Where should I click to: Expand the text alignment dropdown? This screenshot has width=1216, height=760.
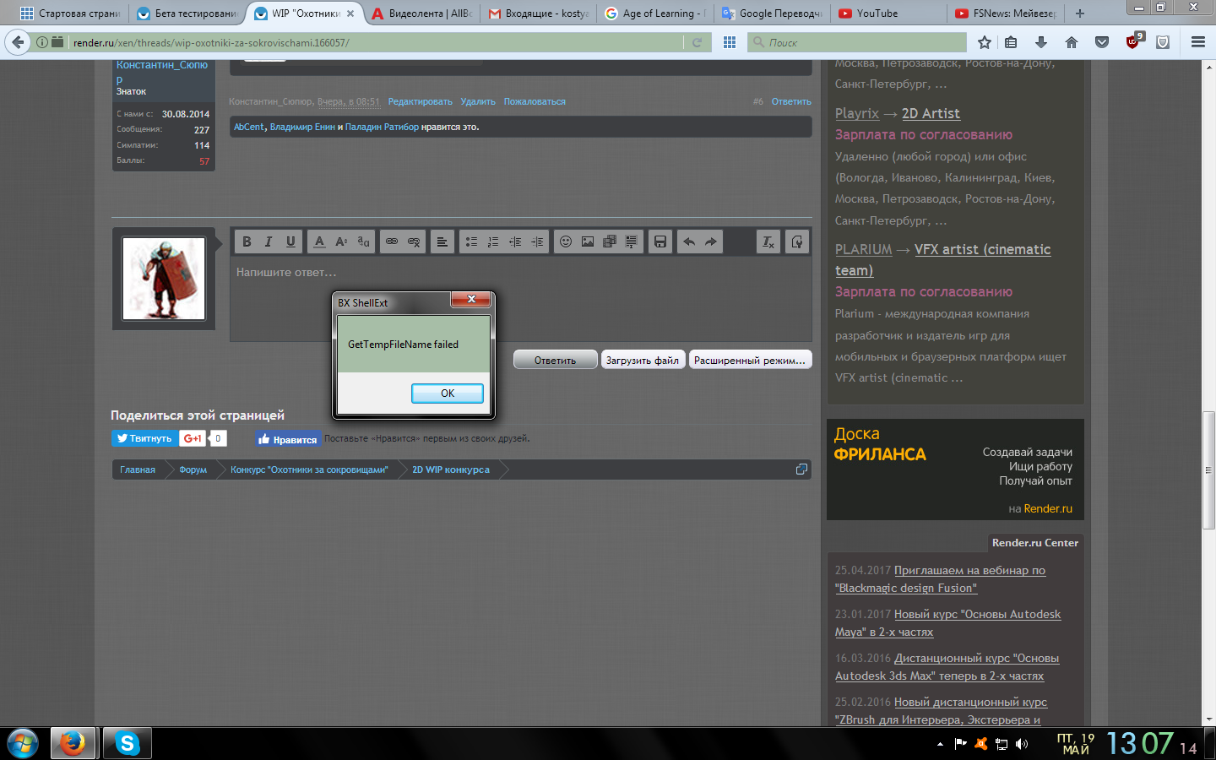pos(442,242)
